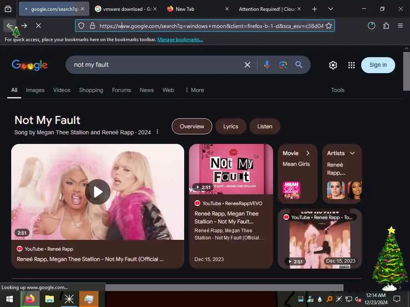Bookmark this page with star icon
This screenshot has height=307, width=410.
coord(329,26)
